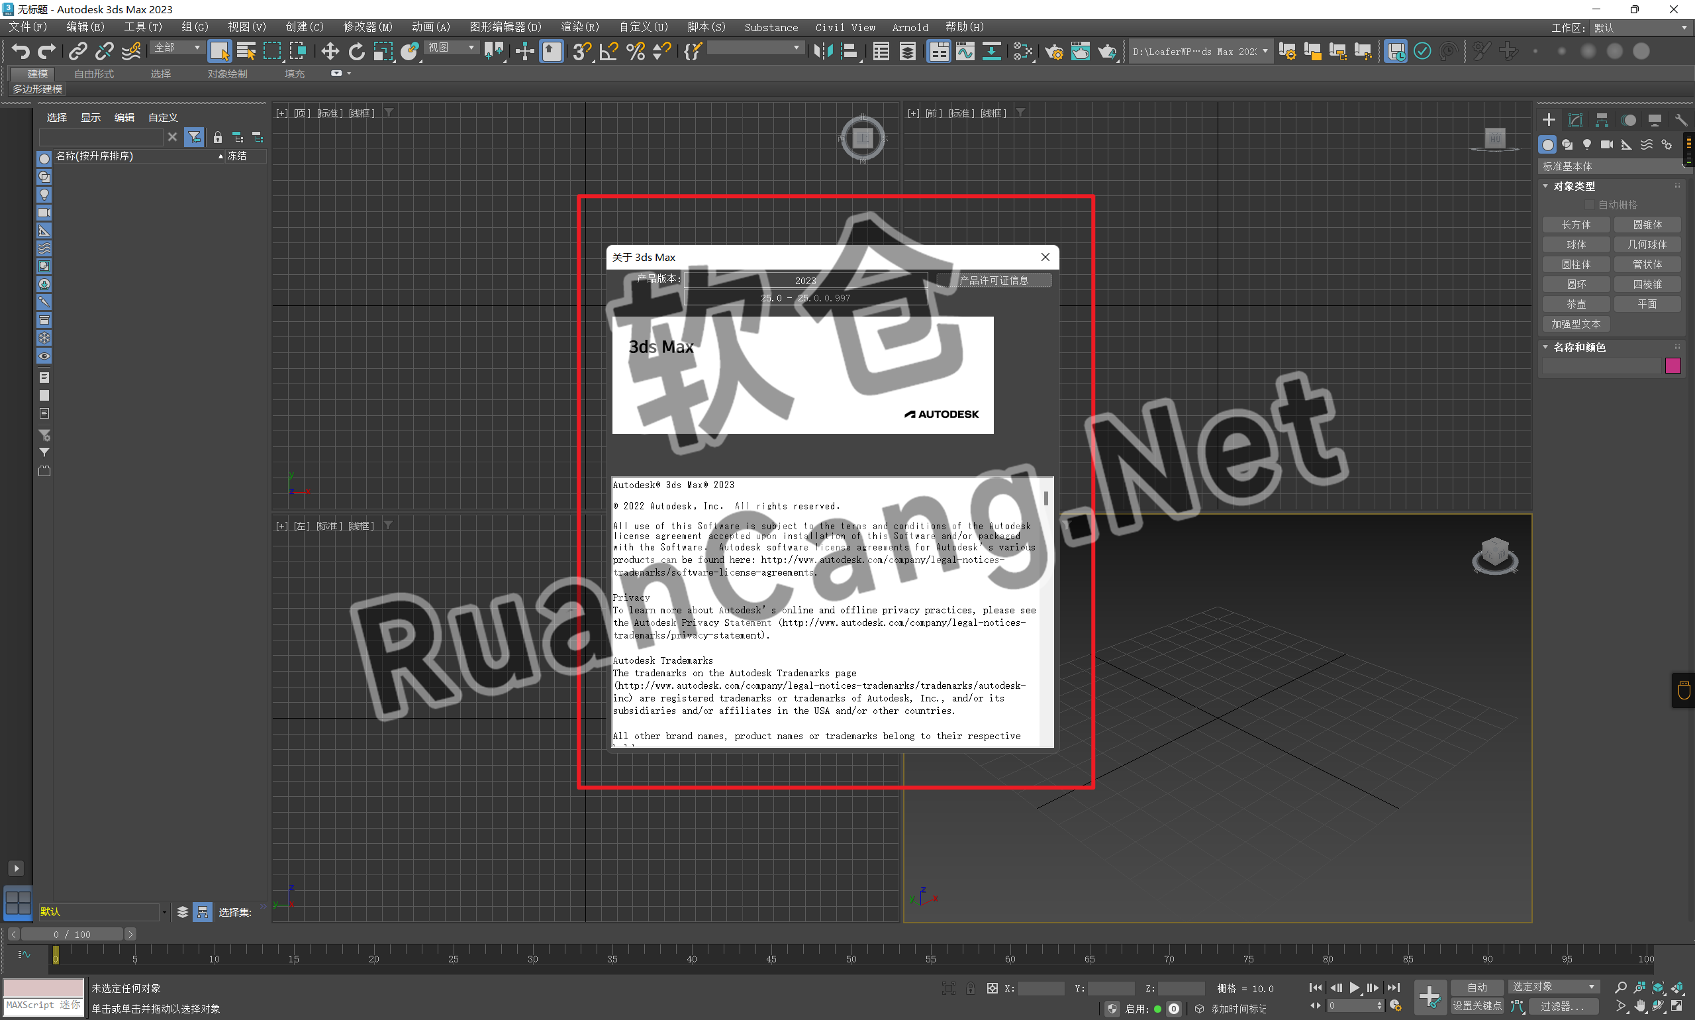Click the magenta object color swatch
This screenshot has width=1695, height=1020.
1672,366
